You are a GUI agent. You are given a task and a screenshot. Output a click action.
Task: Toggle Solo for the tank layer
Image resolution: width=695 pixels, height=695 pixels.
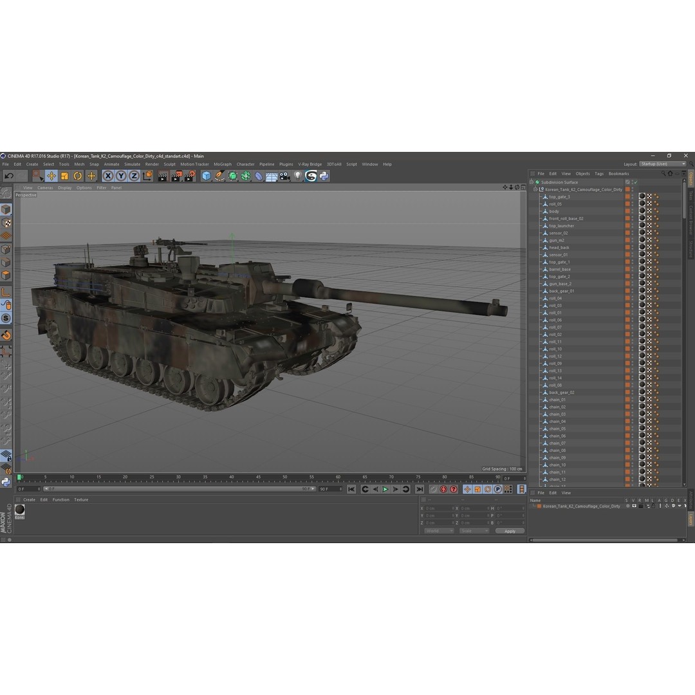pos(627,506)
